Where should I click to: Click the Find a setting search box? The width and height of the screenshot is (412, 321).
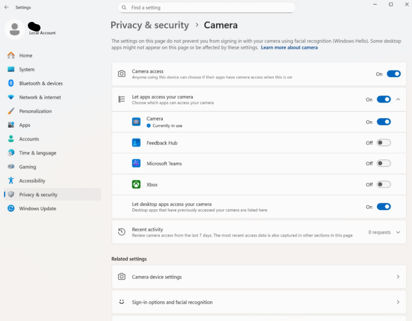pyautogui.click(x=209, y=8)
